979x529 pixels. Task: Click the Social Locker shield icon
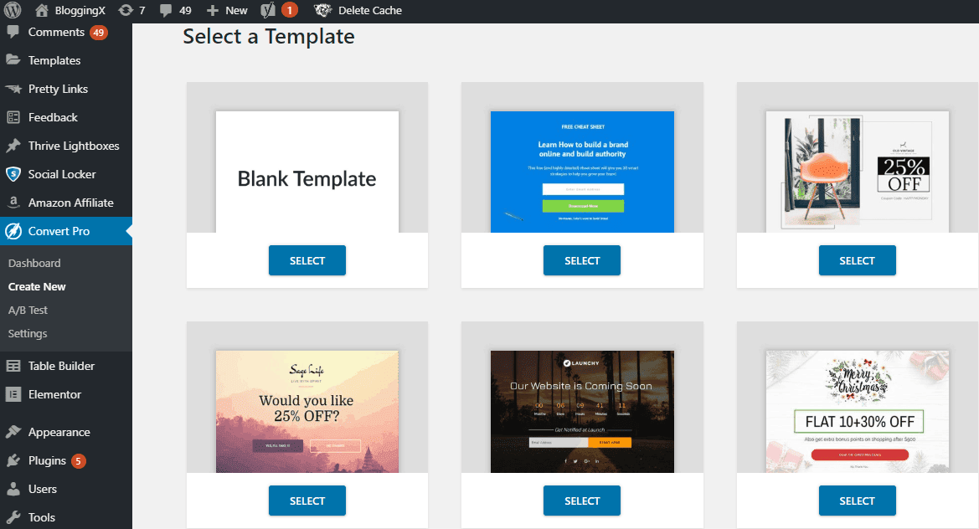click(x=13, y=174)
